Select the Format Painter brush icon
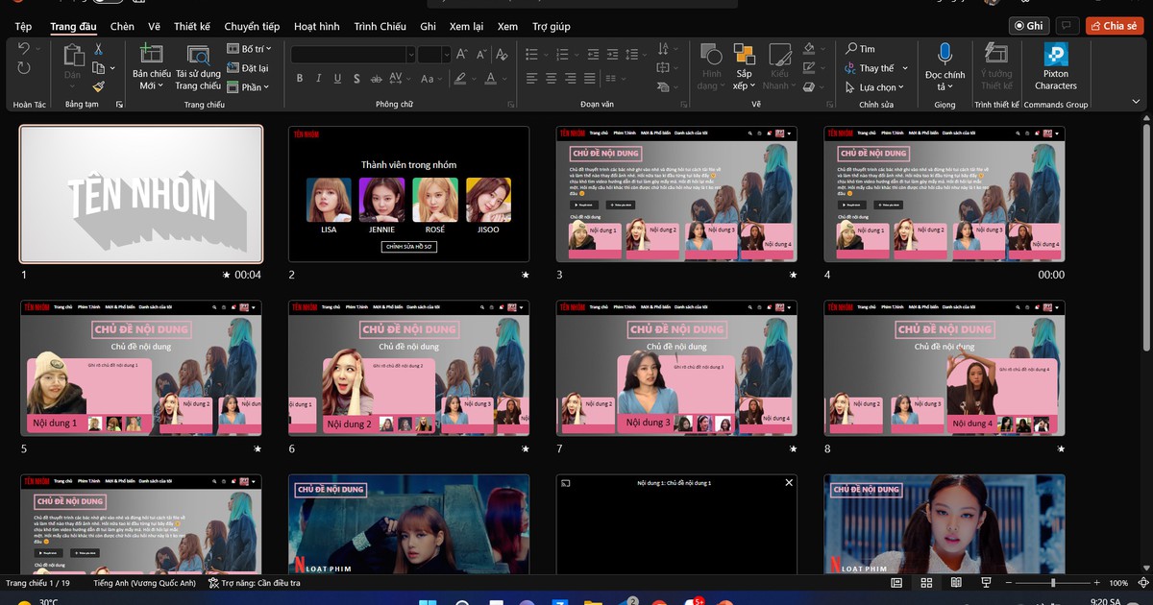Viewport: 1153px width, 605px height. (x=98, y=86)
